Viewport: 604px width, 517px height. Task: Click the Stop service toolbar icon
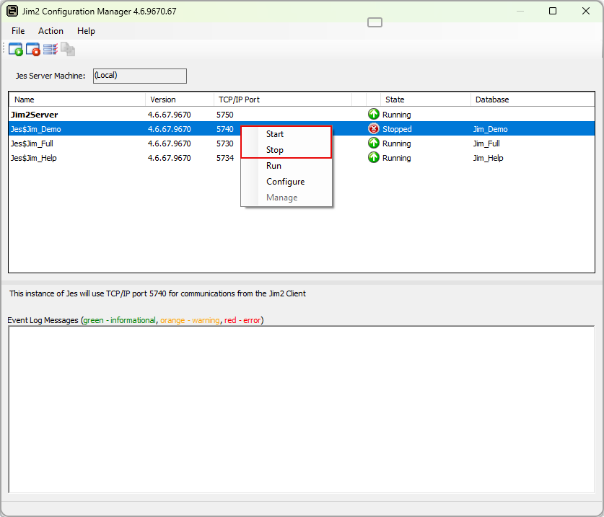pyautogui.click(x=32, y=50)
